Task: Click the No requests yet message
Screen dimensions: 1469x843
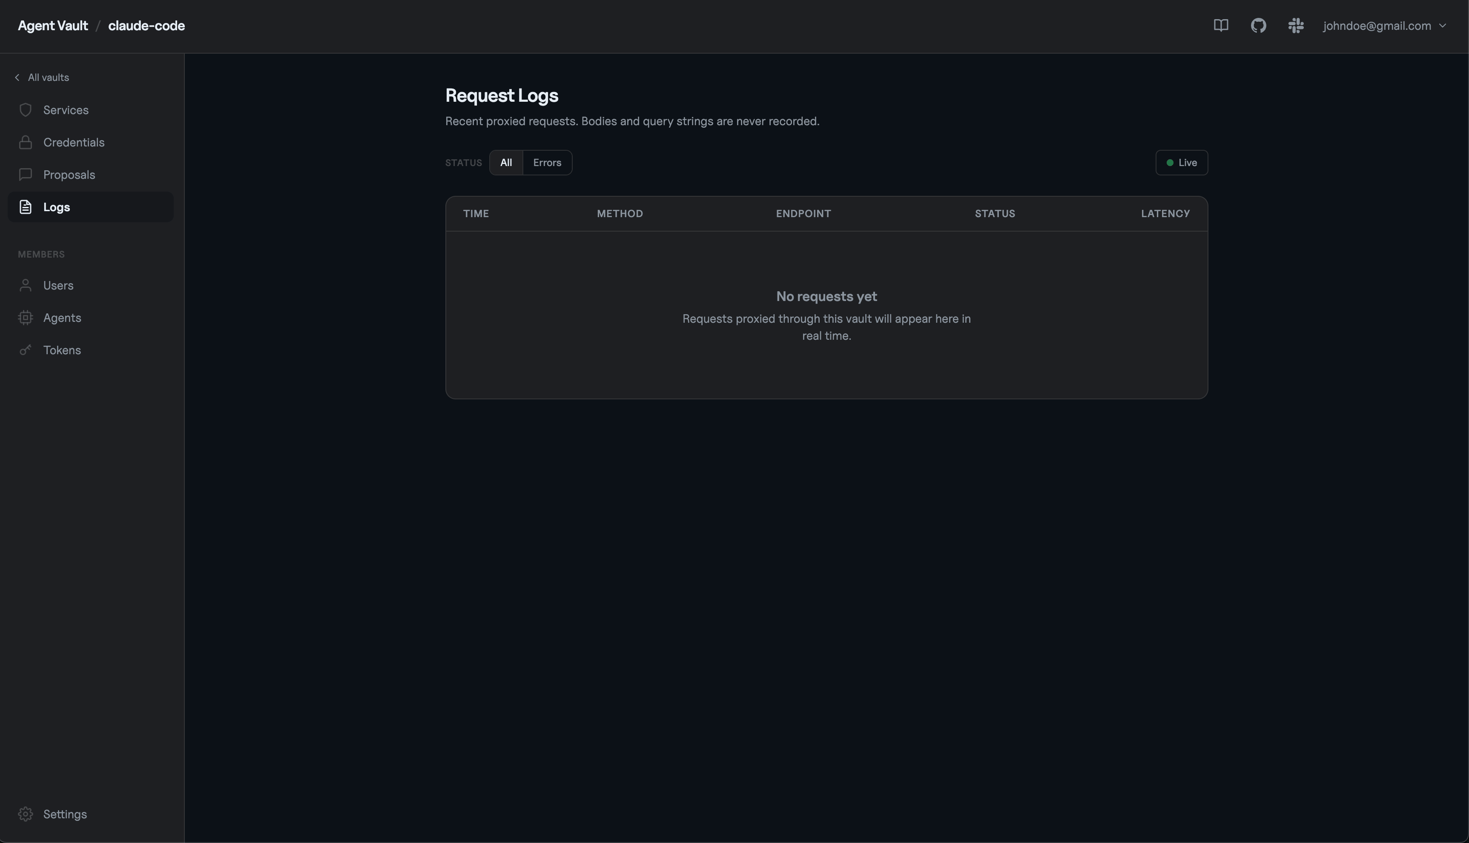Action: pos(826,296)
